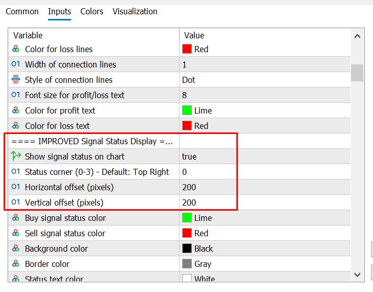Select the 'Style of connection lines' label

69,80
